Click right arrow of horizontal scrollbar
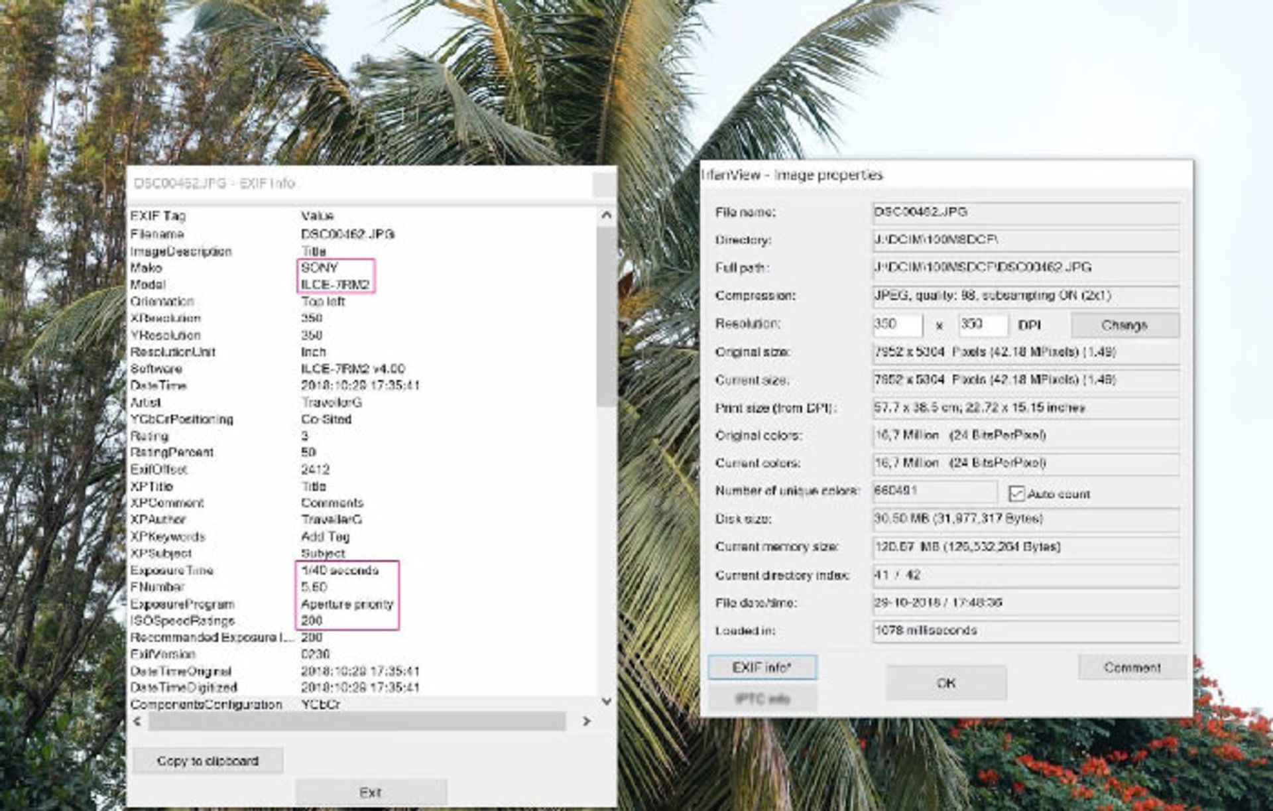 [586, 721]
